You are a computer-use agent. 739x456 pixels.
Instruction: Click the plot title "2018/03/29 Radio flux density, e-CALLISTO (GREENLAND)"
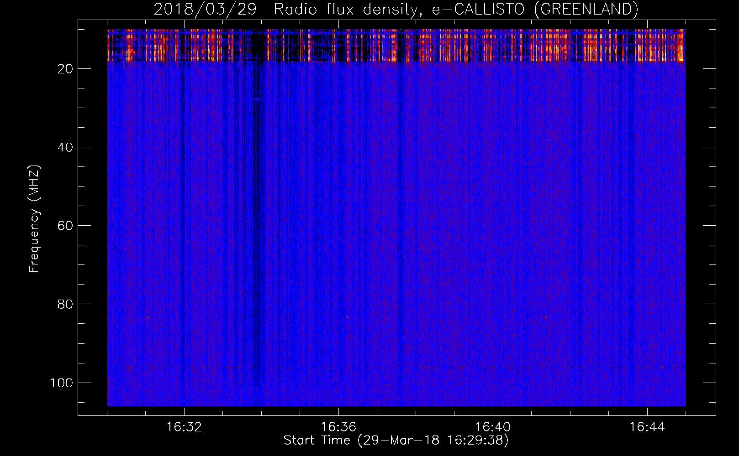(396, 9)
